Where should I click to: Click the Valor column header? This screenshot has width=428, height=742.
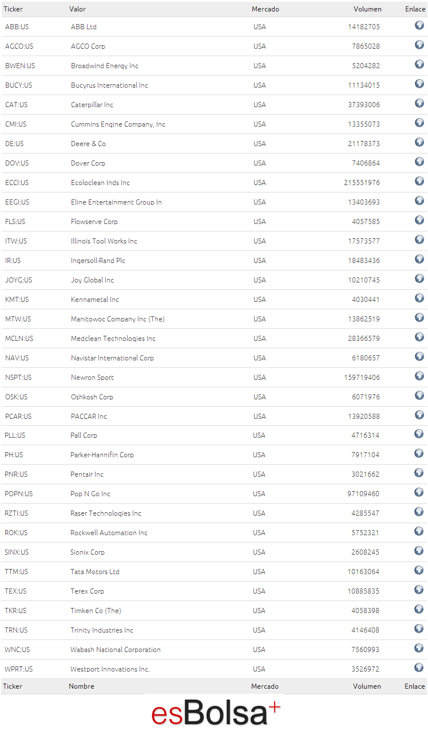coord(78,9)
